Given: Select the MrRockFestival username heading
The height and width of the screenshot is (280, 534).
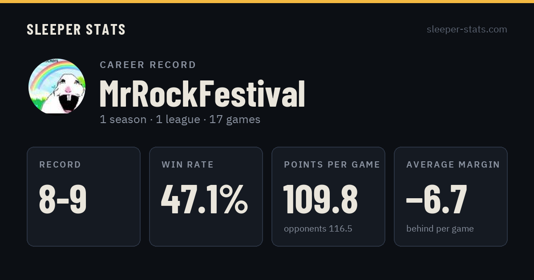Looking at the screenshot, I should 202,94.
